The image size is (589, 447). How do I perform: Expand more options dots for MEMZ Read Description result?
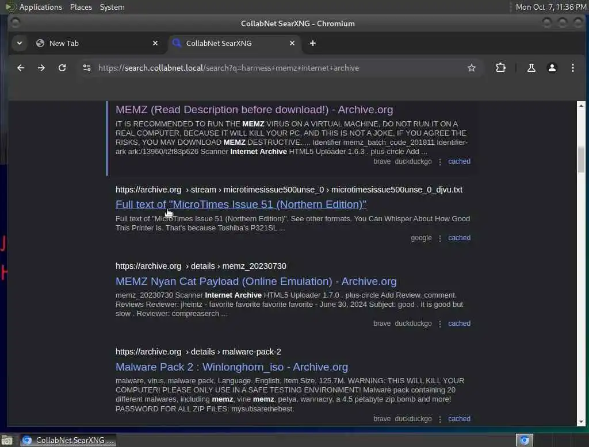[440, 162]
